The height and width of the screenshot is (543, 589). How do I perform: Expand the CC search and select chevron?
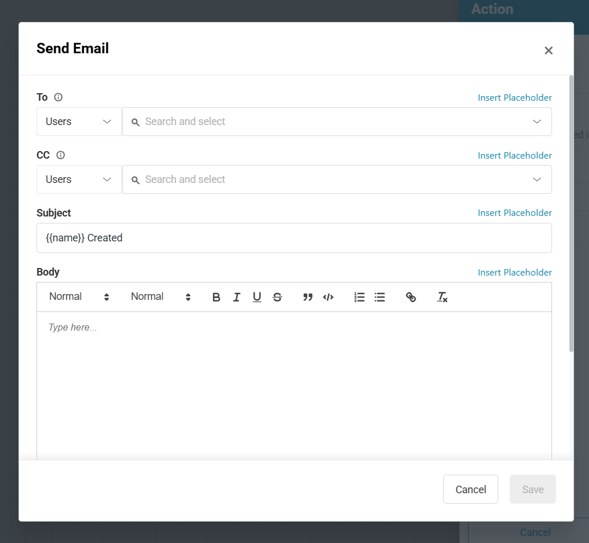(537, 179)
